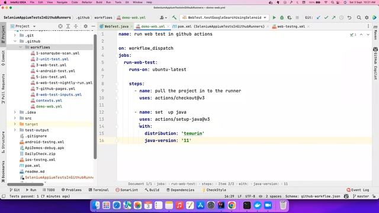Collapse the .github folder

(x=15, y=41)
